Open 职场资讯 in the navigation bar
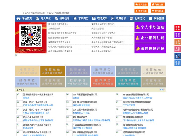This screenshot has height=136, width=181. [x=102, y=18]
